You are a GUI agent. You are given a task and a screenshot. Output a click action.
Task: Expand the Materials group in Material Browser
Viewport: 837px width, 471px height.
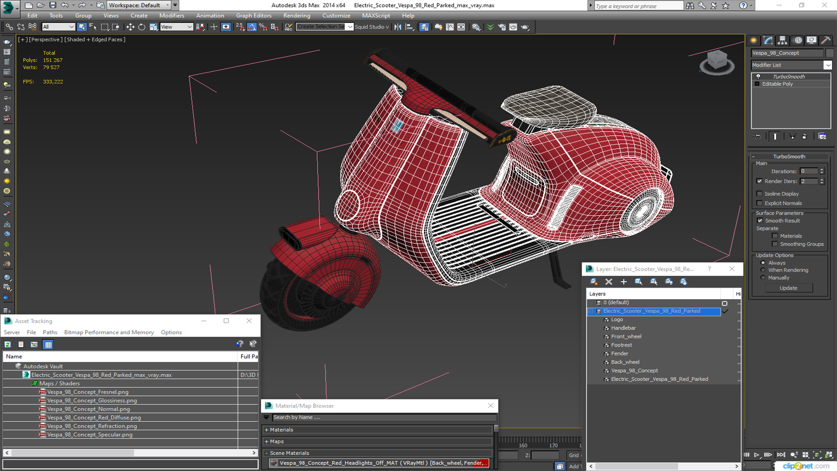tap(266, 430)
